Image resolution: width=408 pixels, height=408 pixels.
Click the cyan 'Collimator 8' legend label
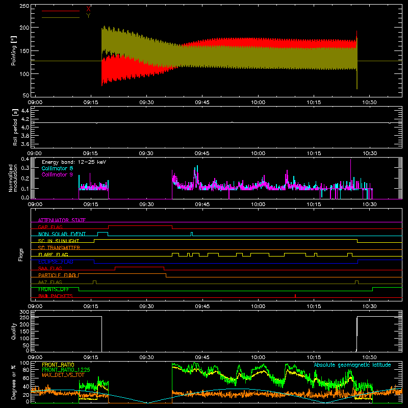[57, 168]
